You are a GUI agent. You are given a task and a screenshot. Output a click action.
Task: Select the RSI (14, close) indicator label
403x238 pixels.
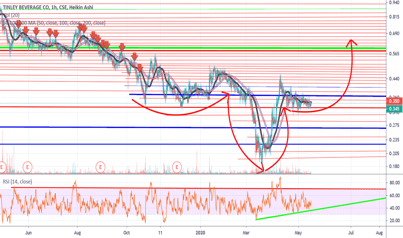pos(17,182)
